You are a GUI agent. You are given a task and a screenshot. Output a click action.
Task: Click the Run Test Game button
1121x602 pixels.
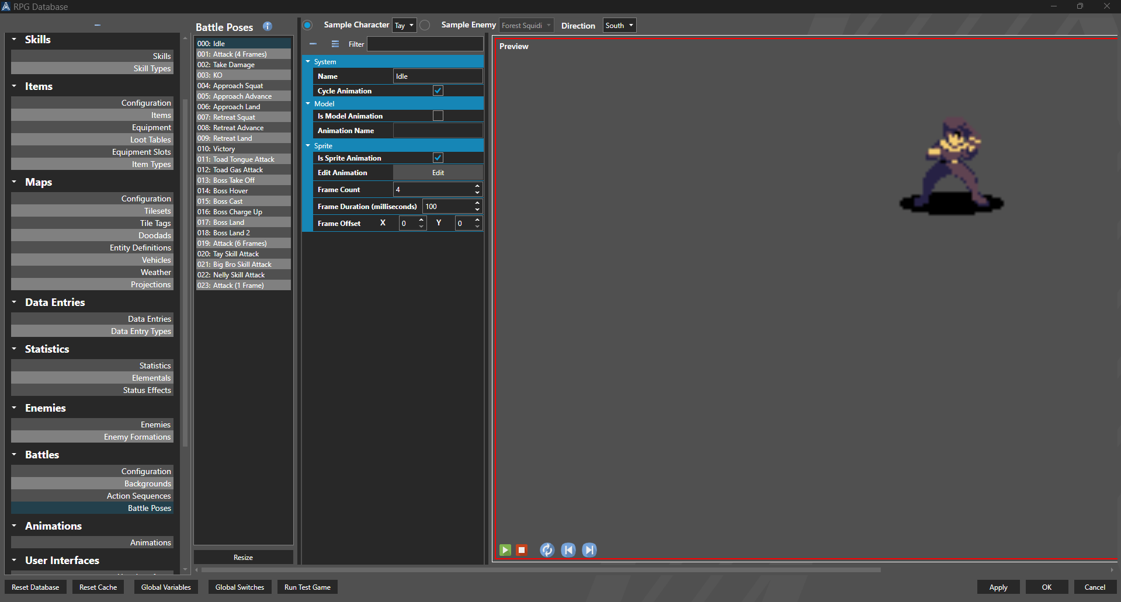(x=307, y=587)
